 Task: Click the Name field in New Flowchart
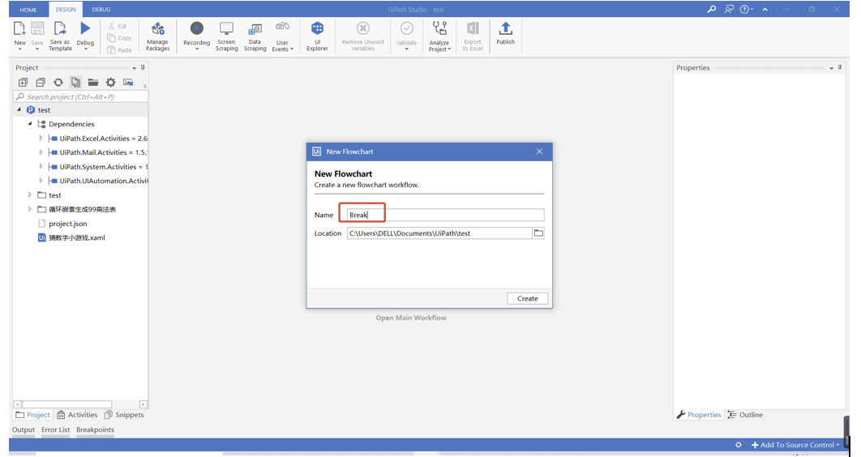pos(445,215)
